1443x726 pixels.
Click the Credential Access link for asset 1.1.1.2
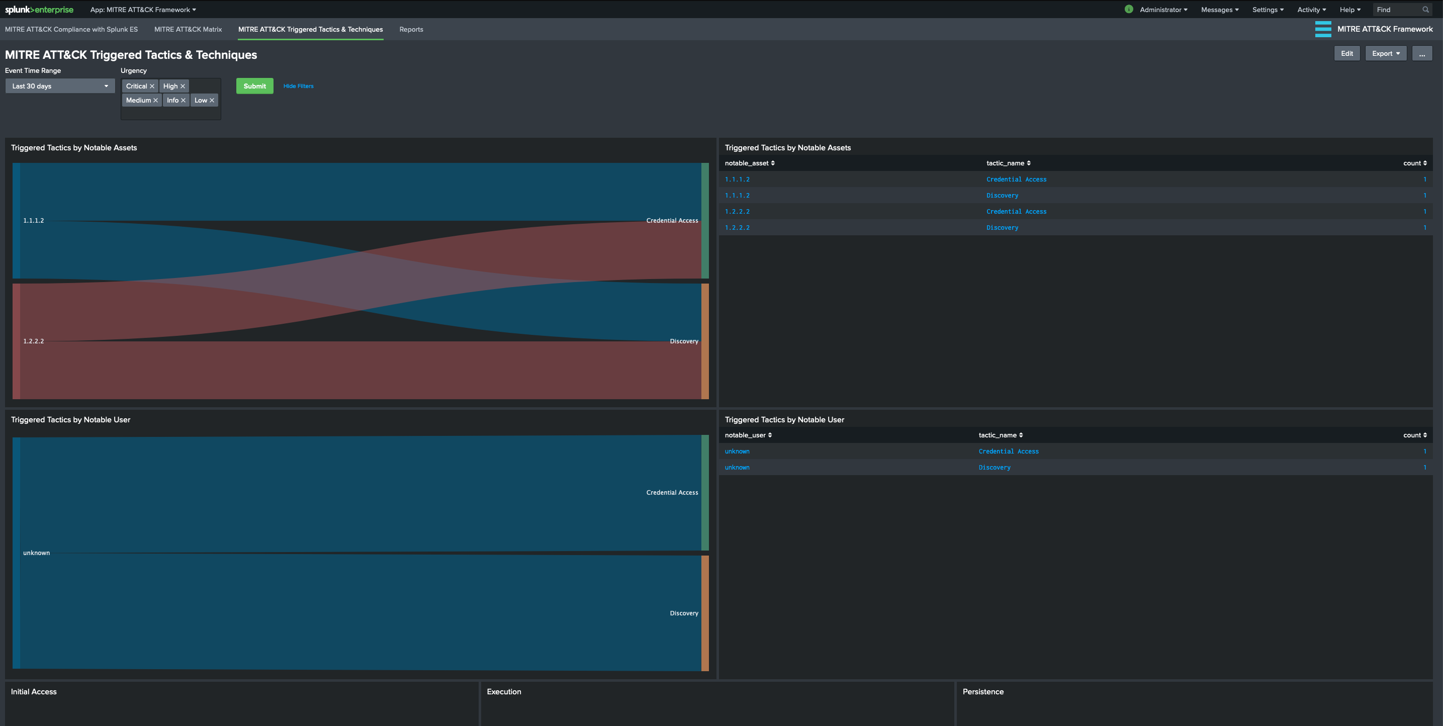[x=1016, y=179]
